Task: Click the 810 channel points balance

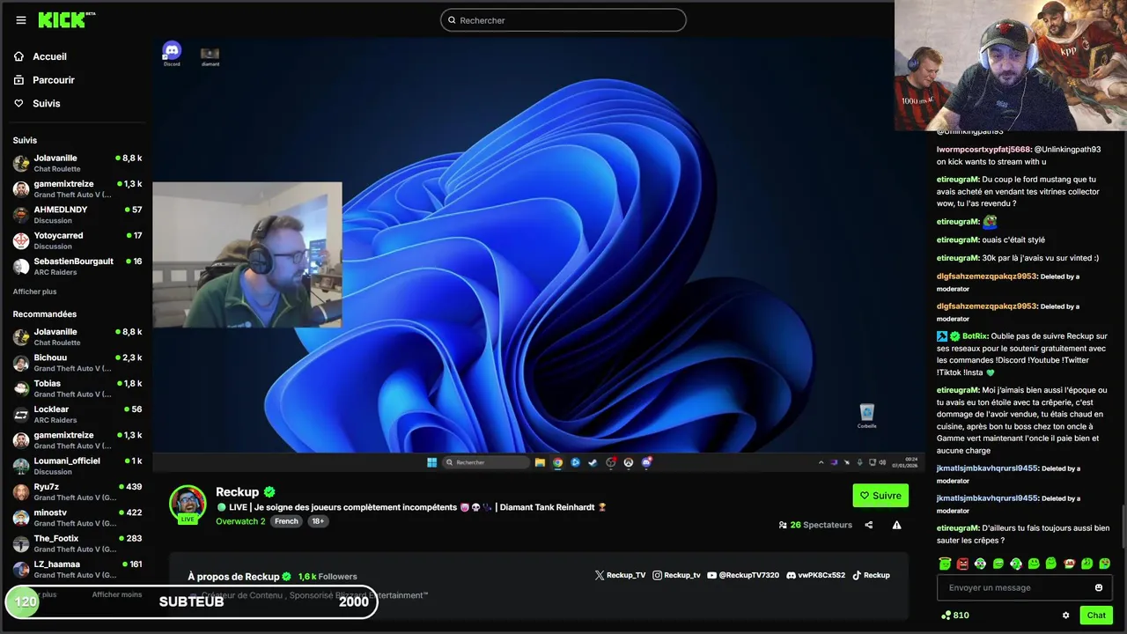Action: point(955,616)
